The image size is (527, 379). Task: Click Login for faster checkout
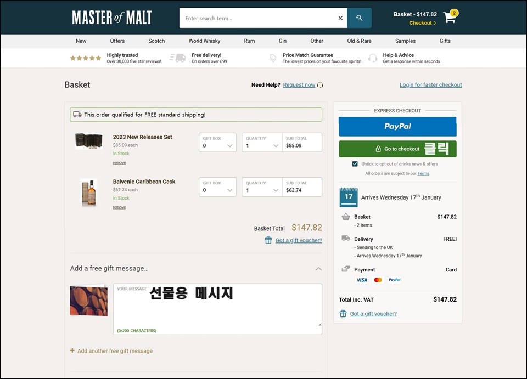(430, 85)
